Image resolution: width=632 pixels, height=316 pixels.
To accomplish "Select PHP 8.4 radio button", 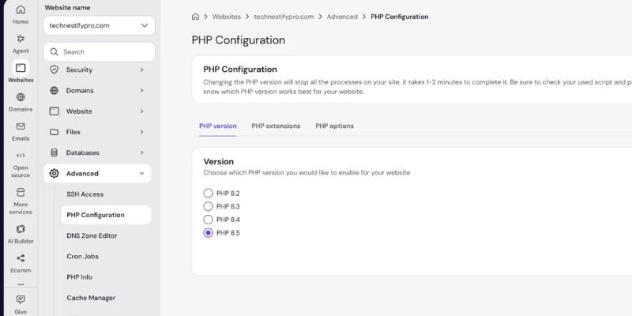I will [x=208, y=220].
